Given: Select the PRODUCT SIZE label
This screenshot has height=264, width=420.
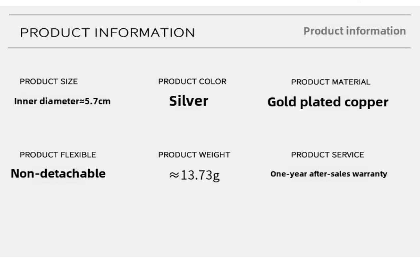Looking at the screenshot, I should 49,82.
